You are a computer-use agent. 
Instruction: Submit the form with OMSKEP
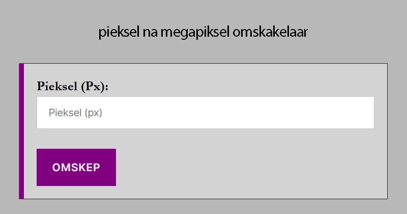click(76, 168)
